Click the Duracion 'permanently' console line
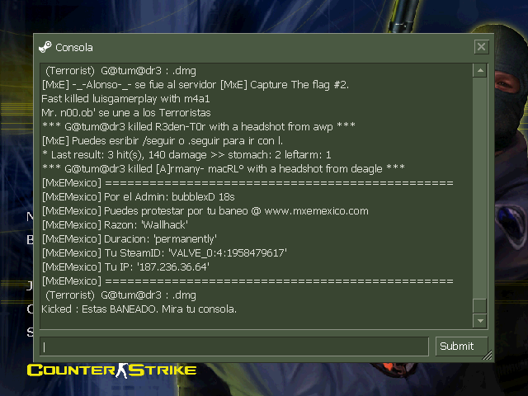The height and width of the screenshot is (396, 528). point(130,239)
